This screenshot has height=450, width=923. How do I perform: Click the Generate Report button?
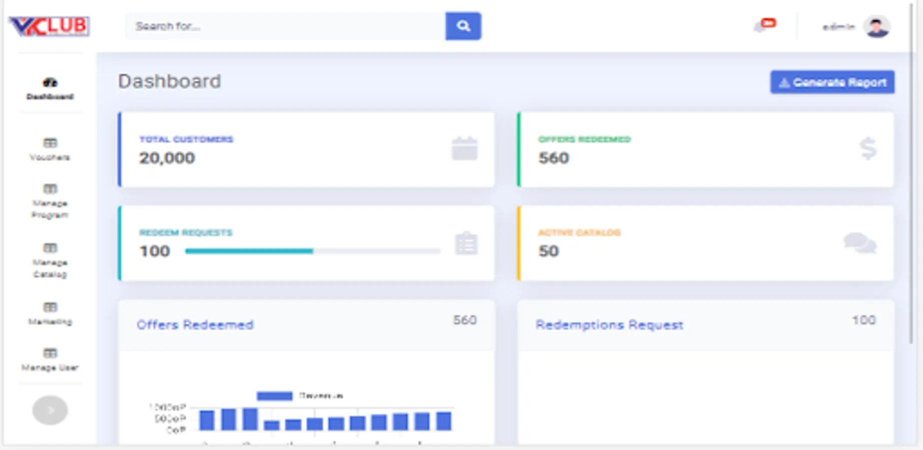point(832,82)
